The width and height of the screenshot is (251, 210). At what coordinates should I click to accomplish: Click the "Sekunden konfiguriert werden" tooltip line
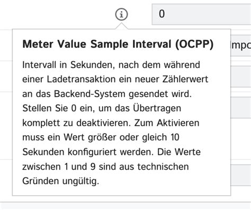pos(88,152)
